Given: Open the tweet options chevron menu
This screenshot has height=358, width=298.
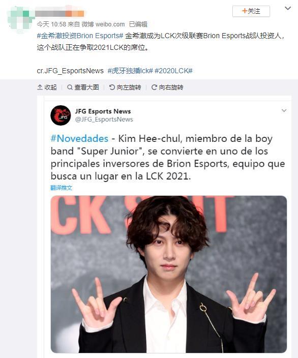Looking at the screenshot, I should [x=284, y=111].
